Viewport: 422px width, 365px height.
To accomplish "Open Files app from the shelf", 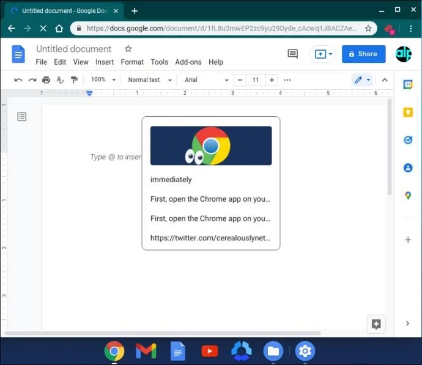I will click(273, 351).
